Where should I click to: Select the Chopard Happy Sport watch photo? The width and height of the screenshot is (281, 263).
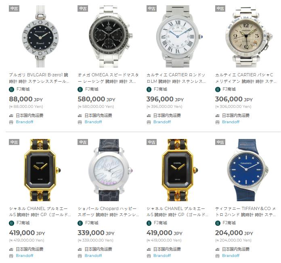point(109,170)
